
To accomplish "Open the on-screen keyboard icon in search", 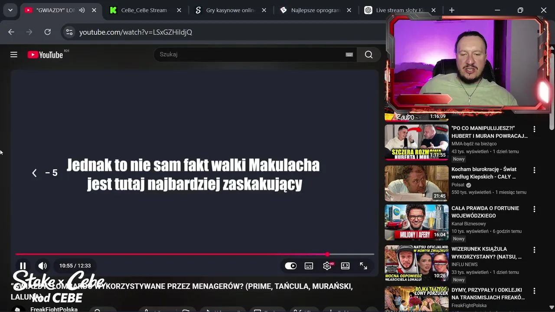I will coord(349,54).
